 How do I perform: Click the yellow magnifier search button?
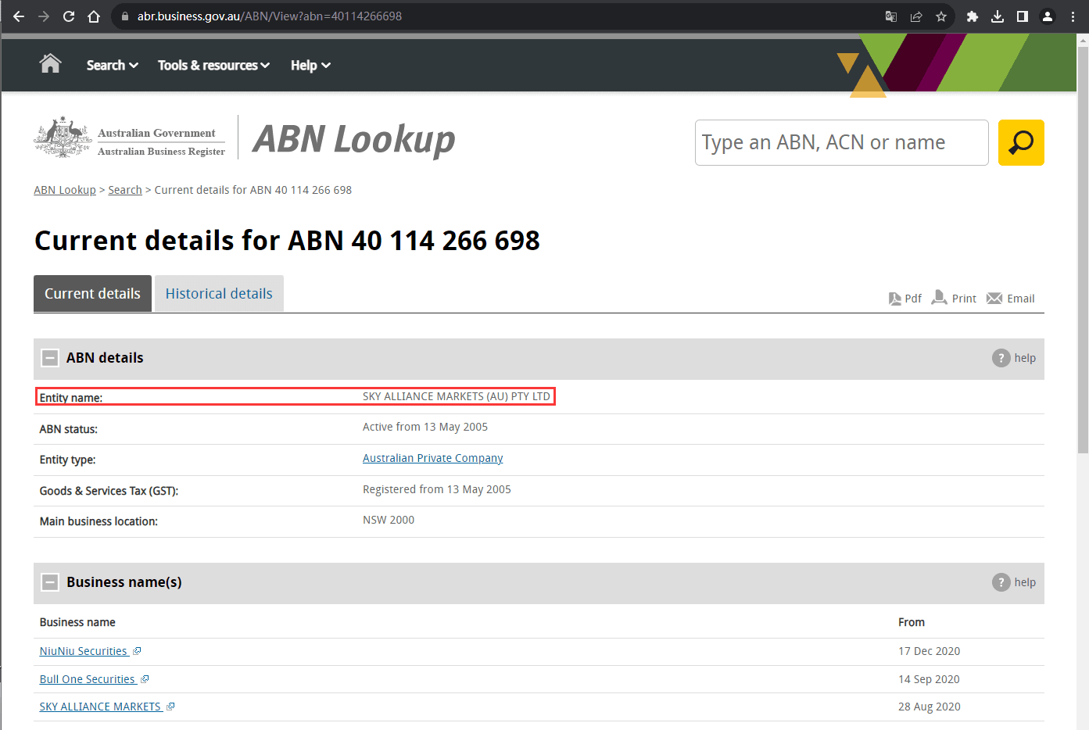point(1021,142)
